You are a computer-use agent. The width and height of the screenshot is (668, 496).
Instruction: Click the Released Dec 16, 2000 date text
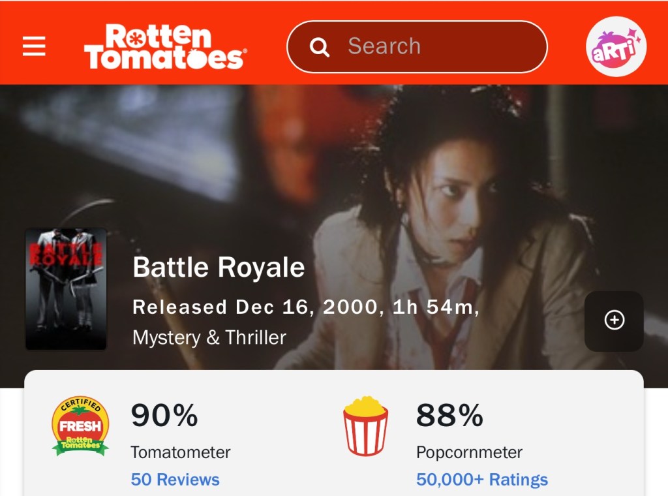pyautogui.click(x=255, y=307)
